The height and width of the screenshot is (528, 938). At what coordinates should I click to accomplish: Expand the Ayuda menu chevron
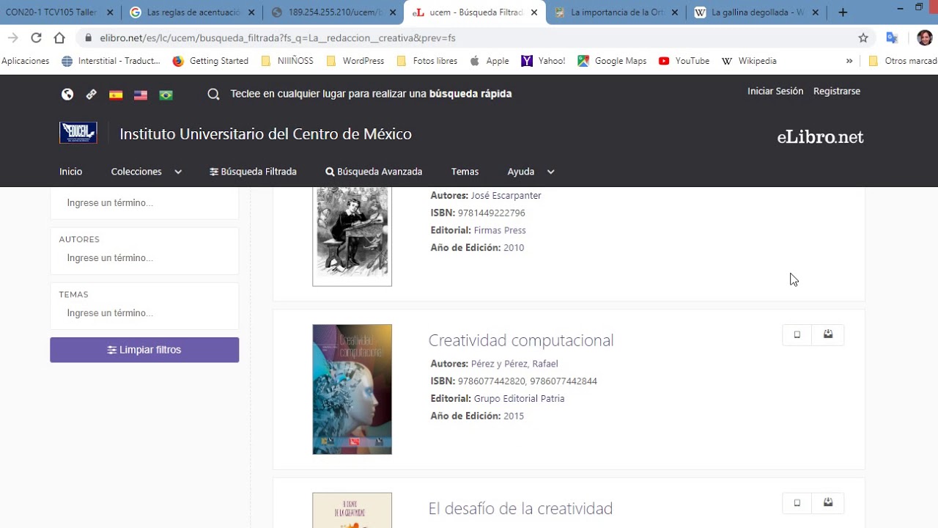[x=550, y=172]
